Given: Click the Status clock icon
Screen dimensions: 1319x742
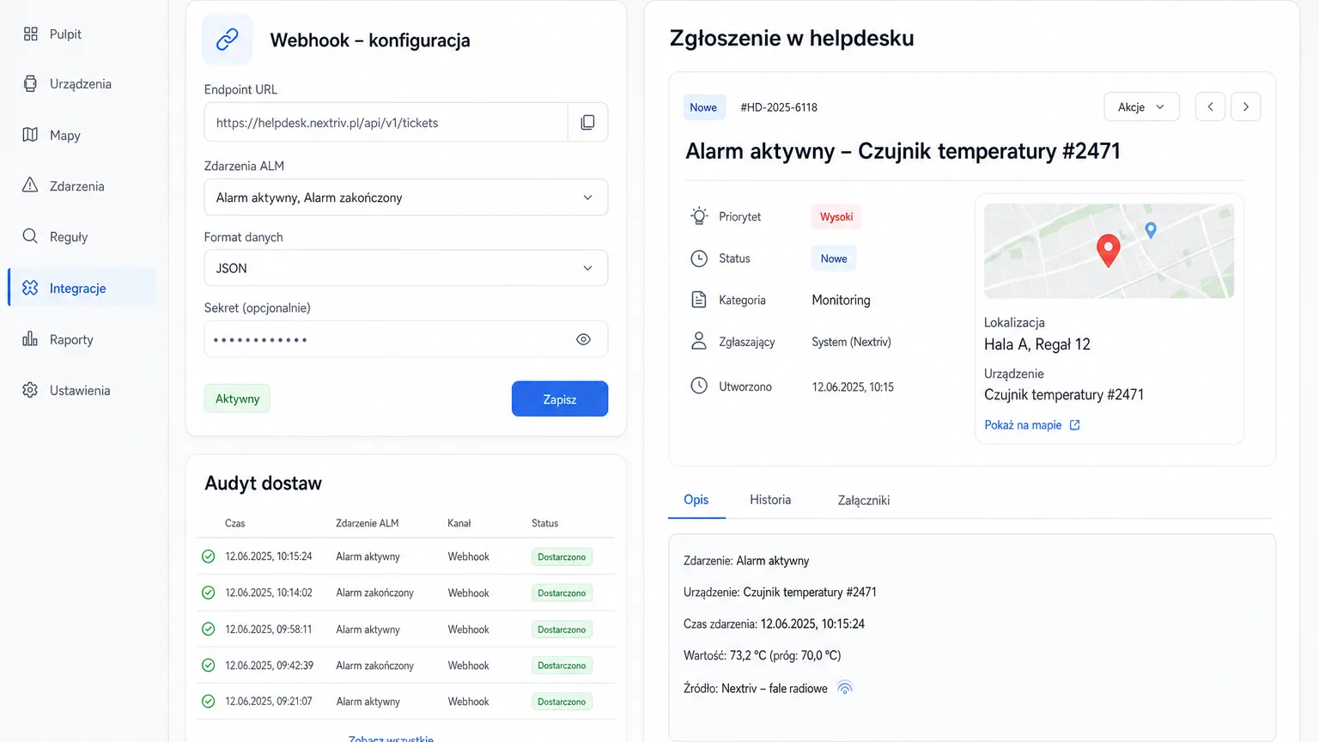Looking at the screenshot, I should (699, 258).
